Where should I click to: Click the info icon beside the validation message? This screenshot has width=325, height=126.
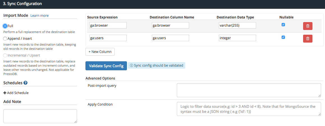pyautogui.click(x=131, y=66)
